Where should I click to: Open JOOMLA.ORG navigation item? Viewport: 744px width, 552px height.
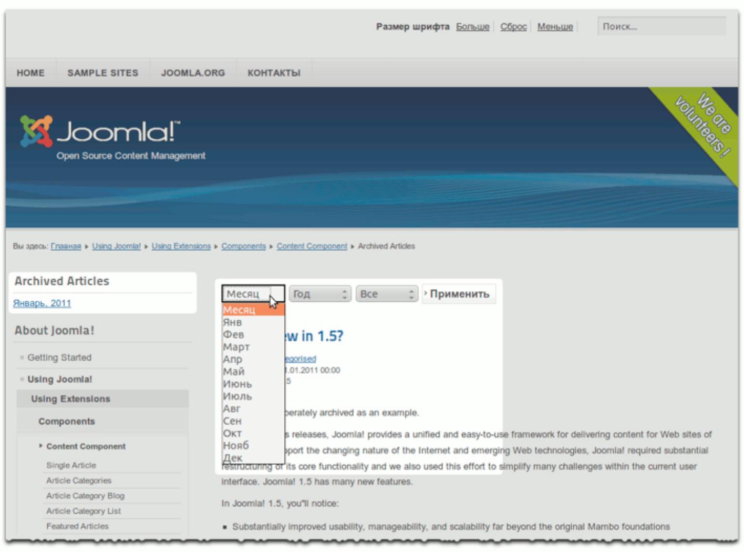coord(193,73)
